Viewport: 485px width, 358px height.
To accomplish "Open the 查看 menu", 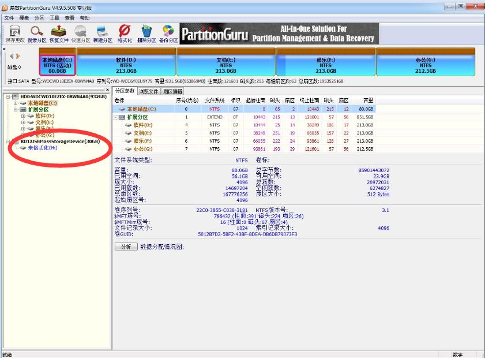I will (x=70, y=18).
